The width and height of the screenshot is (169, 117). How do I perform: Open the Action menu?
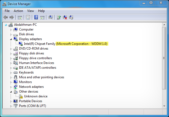[18, 11]
